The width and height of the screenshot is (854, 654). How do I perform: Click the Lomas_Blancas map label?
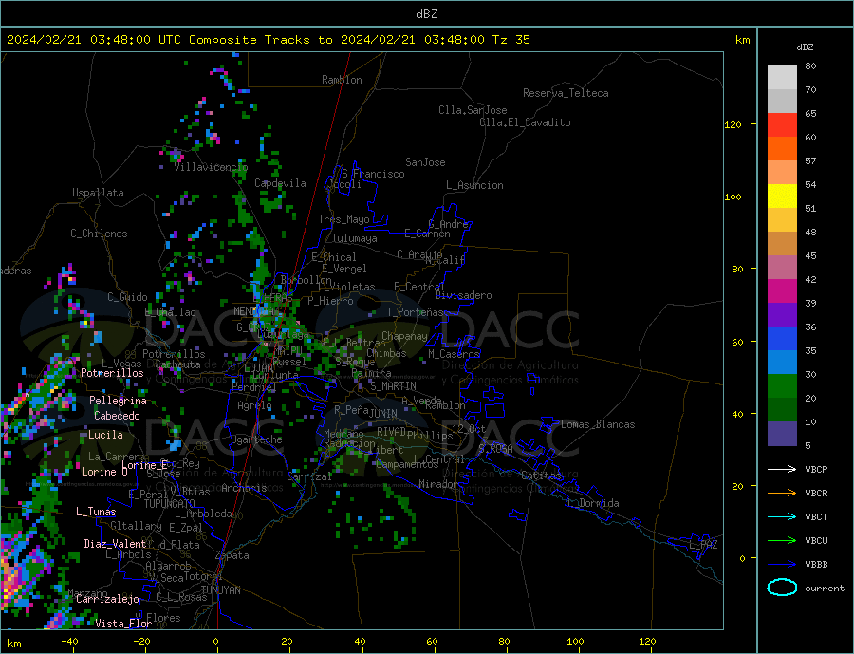[598, 424]
